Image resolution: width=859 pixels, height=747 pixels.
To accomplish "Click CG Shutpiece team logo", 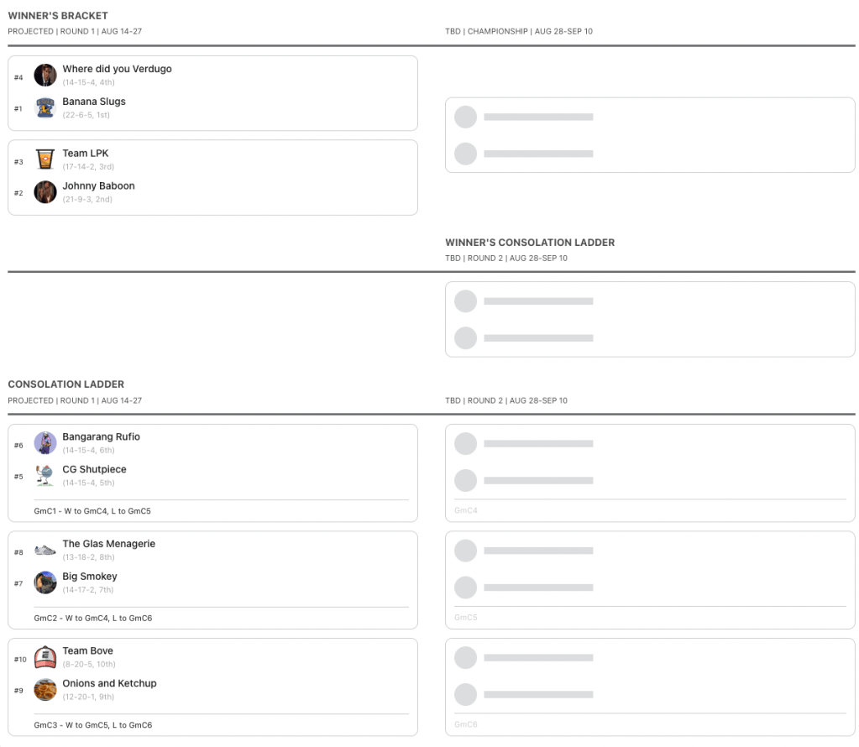I will pos(45,476).
